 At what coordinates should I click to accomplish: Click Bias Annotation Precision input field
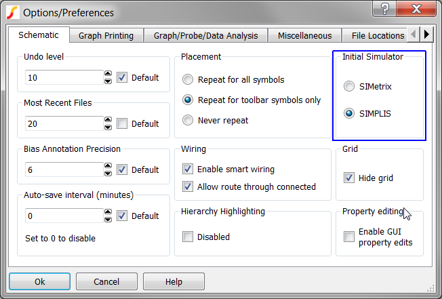click(64, 170)
